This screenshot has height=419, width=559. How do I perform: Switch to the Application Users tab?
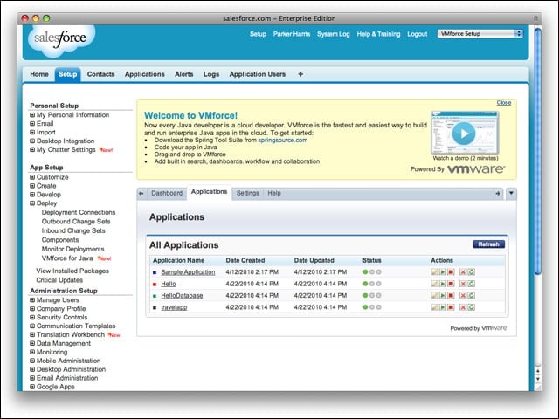258,74
